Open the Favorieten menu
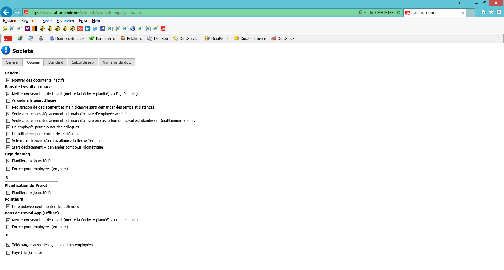Viewport: 504px width, 270px height. point(65,21)
